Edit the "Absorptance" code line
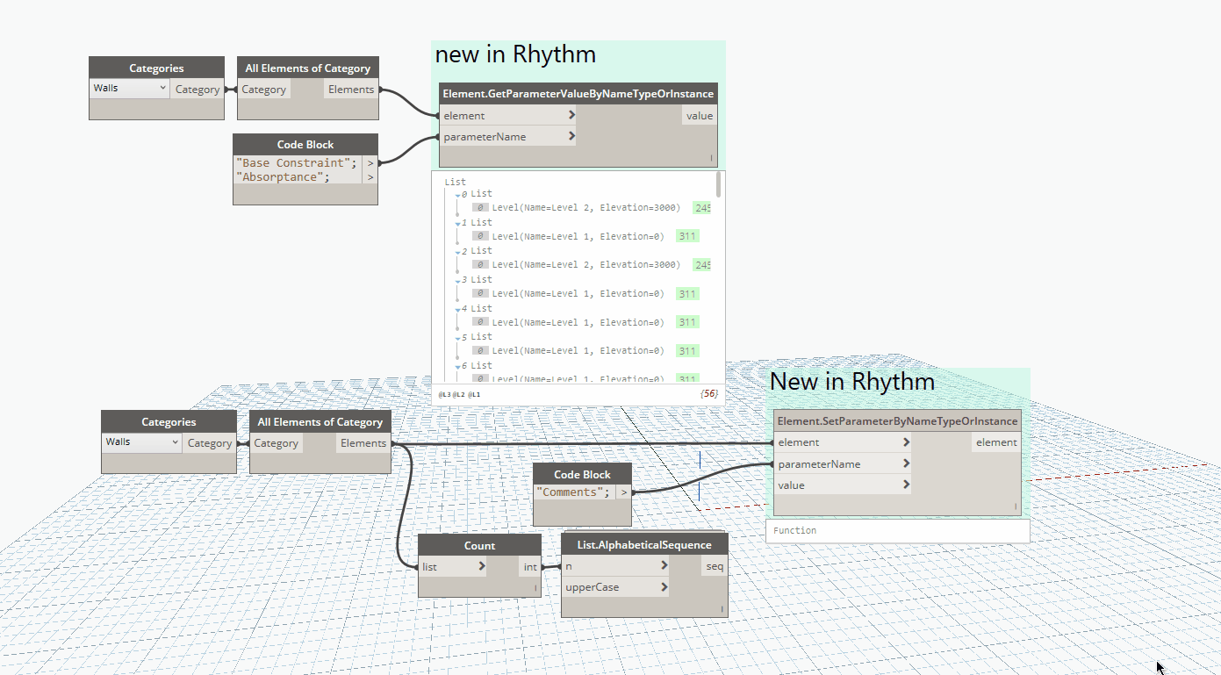Screen dimensions: 1221x675 [284, 177]
